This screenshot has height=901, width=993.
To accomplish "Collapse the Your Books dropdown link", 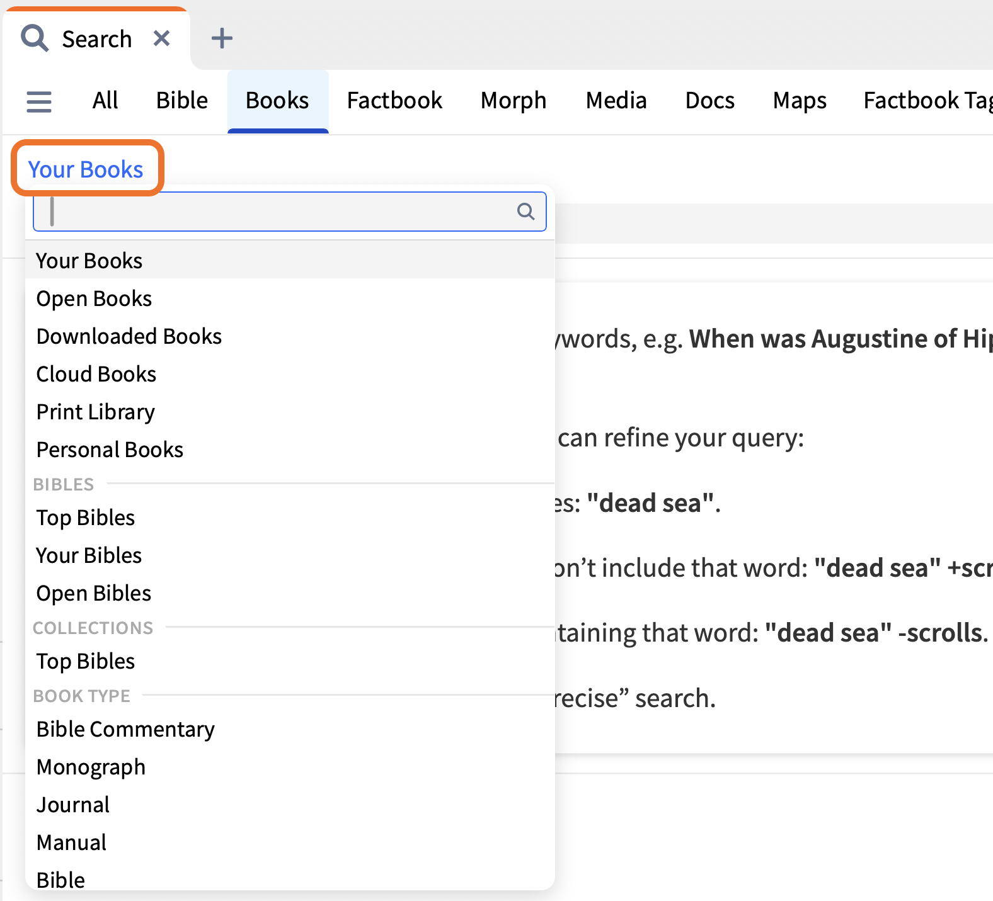I will [x=86, y=169].
